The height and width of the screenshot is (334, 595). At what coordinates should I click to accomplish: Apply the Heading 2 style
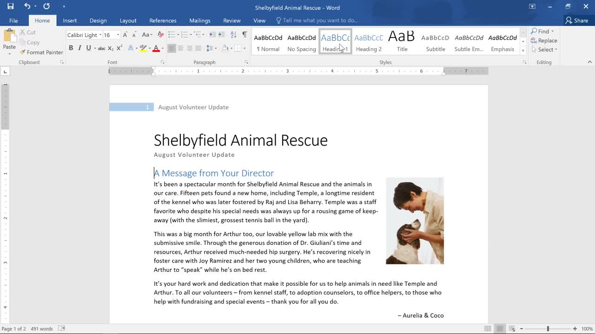tap(369, 42)
